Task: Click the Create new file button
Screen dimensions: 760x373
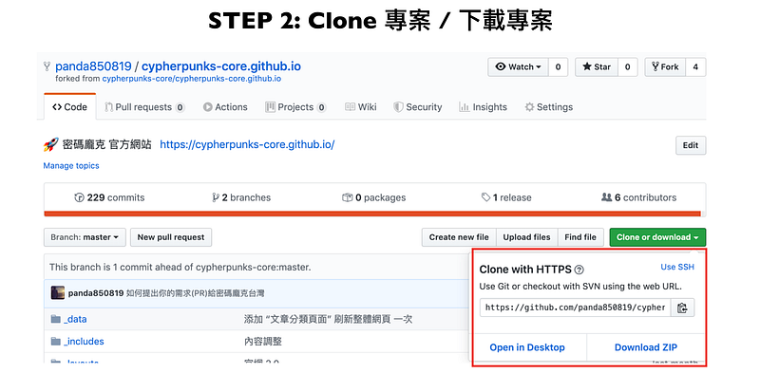Action: pyautogui.click(x=459, y=237)
